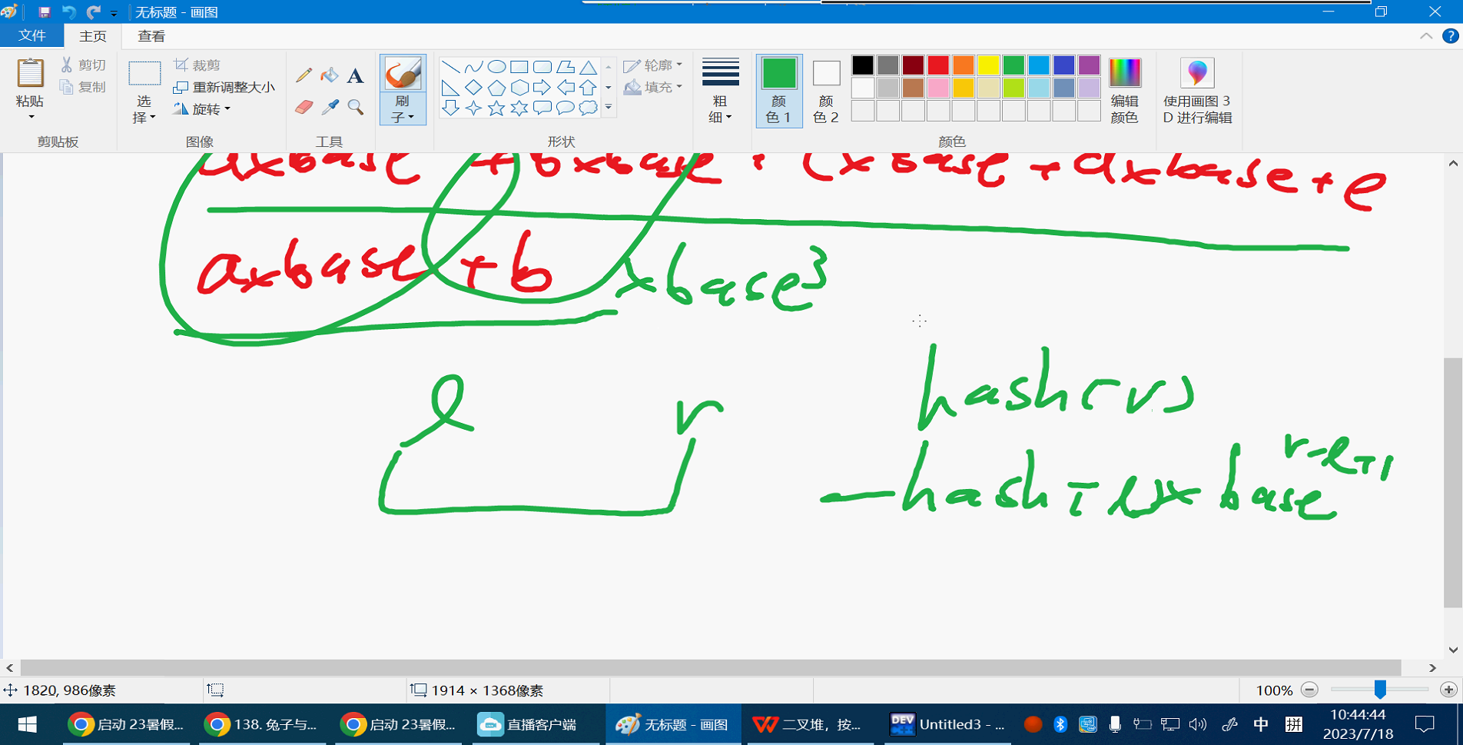Choose the Up arrow shape
The width and height of the screenshot is (1463, 745).
589,88
